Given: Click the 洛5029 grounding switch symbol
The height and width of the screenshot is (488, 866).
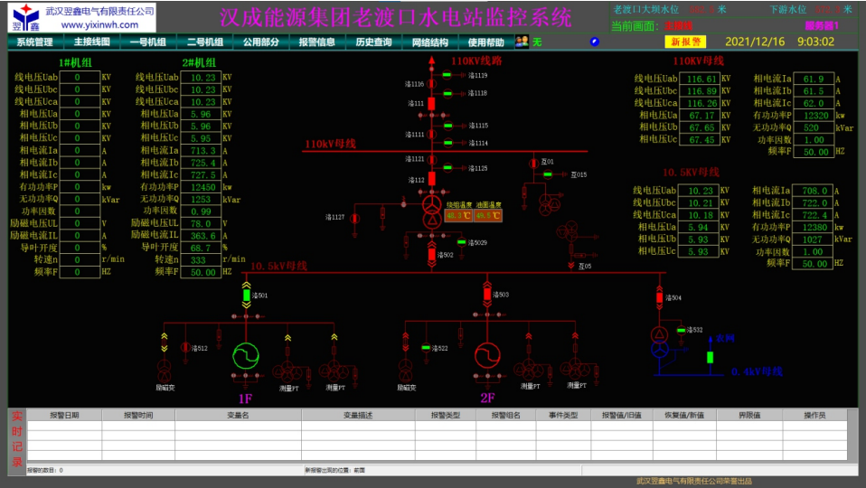Looking at the screenshot, I should [461, 242].
